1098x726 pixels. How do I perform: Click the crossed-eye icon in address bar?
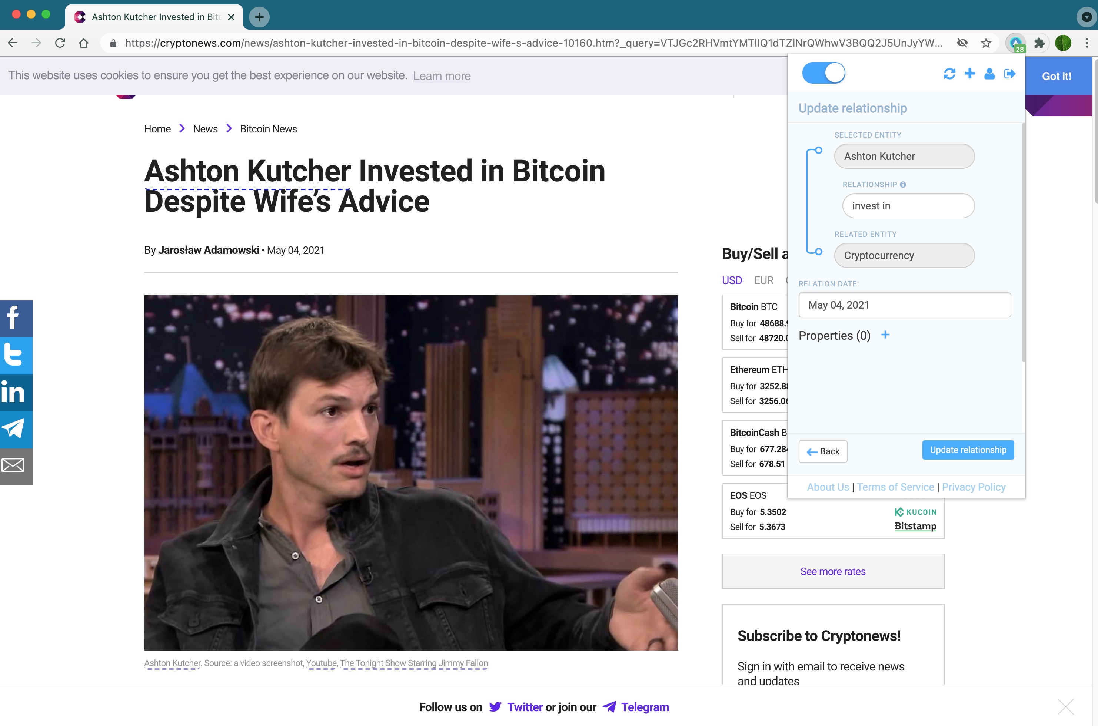(962, 43)
